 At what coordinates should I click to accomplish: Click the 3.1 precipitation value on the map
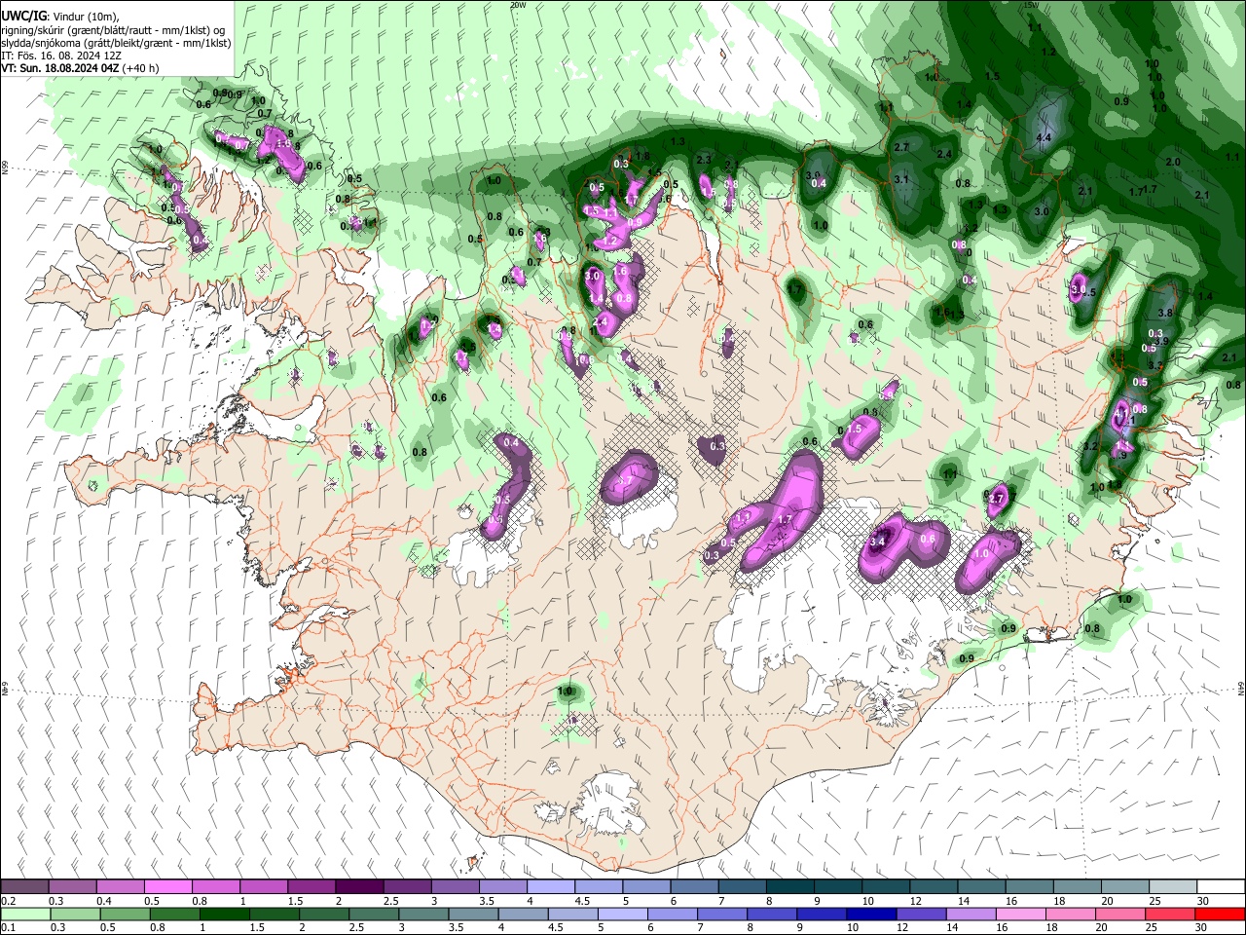coord(901,179)
